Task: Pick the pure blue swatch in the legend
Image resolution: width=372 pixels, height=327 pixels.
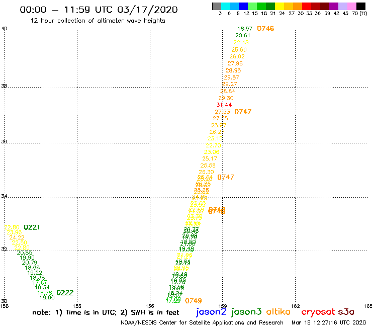Action: pyautogui.click(x=243, y=6)
